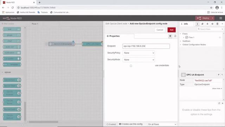The image size is (225, 127).
Task: Open a new browser tab
Action: [x=39, y=2]
